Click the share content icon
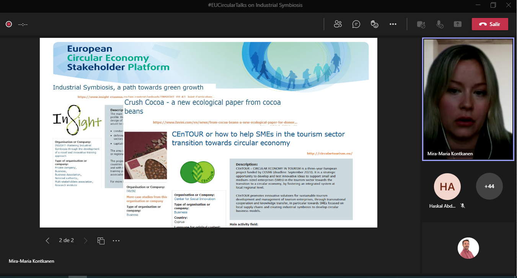This screenshot has width=517, height=278. 458,24
